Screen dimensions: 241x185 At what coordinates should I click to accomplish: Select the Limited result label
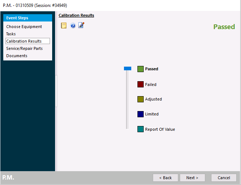point(152,114)
